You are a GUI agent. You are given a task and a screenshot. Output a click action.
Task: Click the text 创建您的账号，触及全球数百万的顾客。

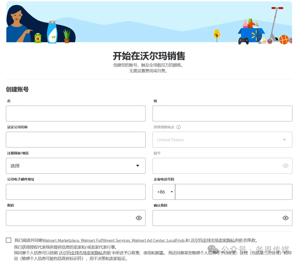coord(148,65)
